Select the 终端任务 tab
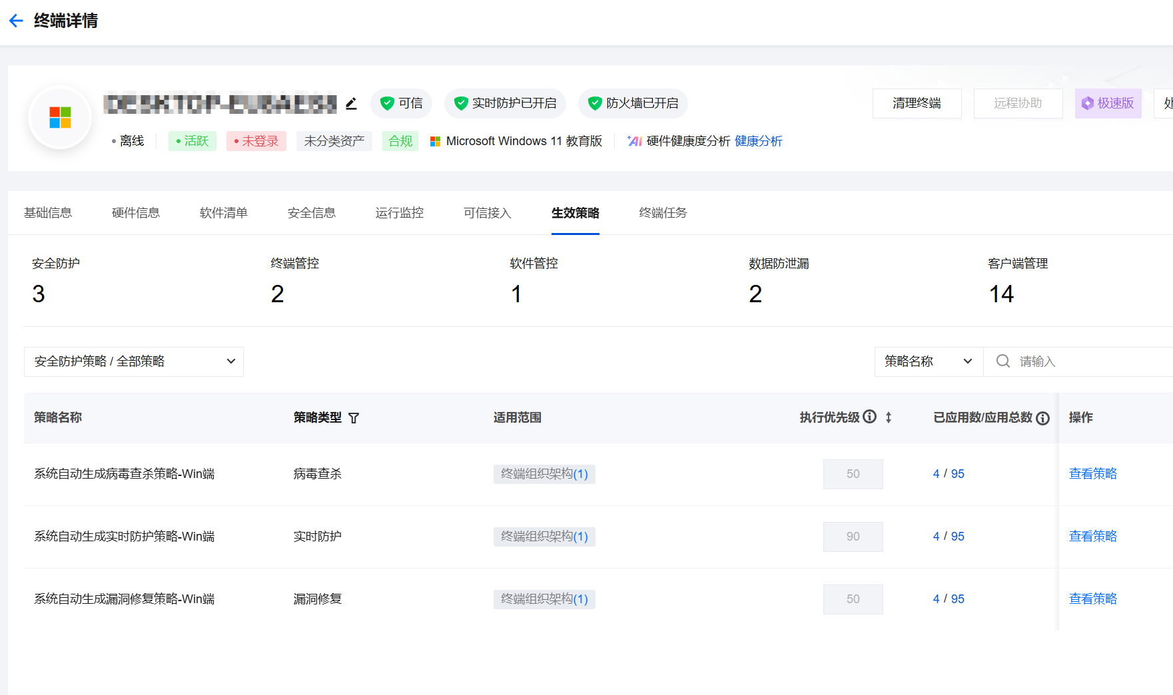Image resolution: width=1173 pixels, height=695 pixels. pyautogui.click(x=663, y=213)
